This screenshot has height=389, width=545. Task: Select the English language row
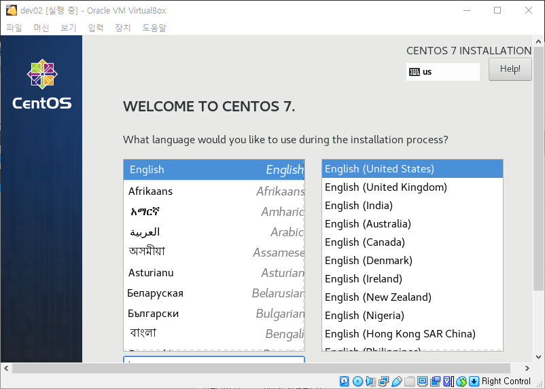pyautogui.click(x=214, y=170)
